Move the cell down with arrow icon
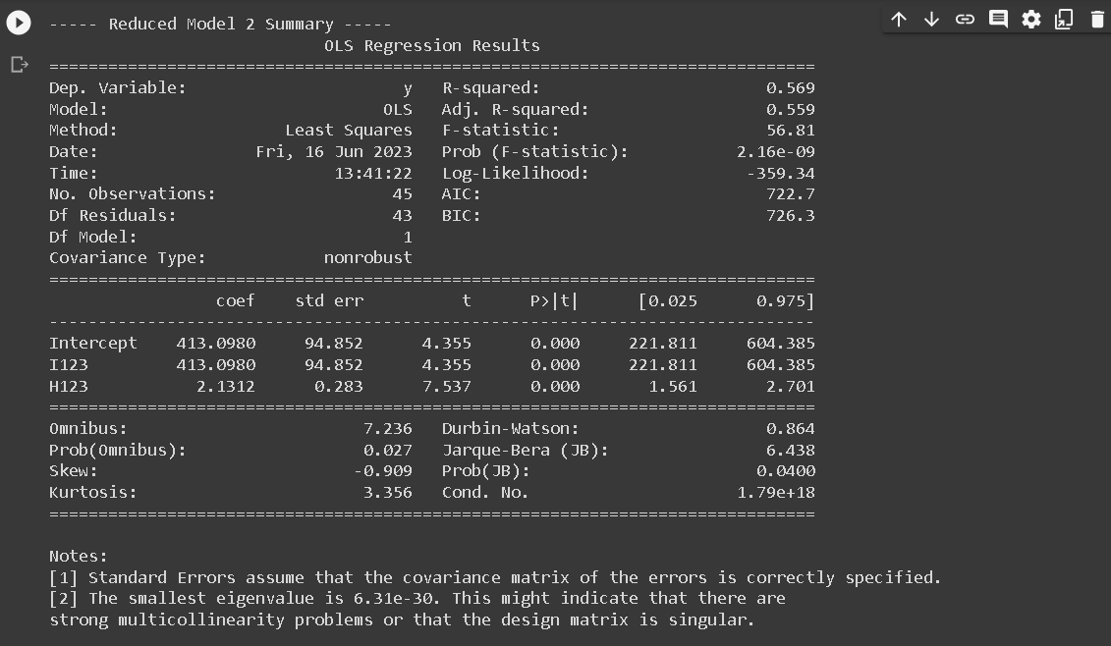This screenshot has height=646, width=1111. click(931, 19)
